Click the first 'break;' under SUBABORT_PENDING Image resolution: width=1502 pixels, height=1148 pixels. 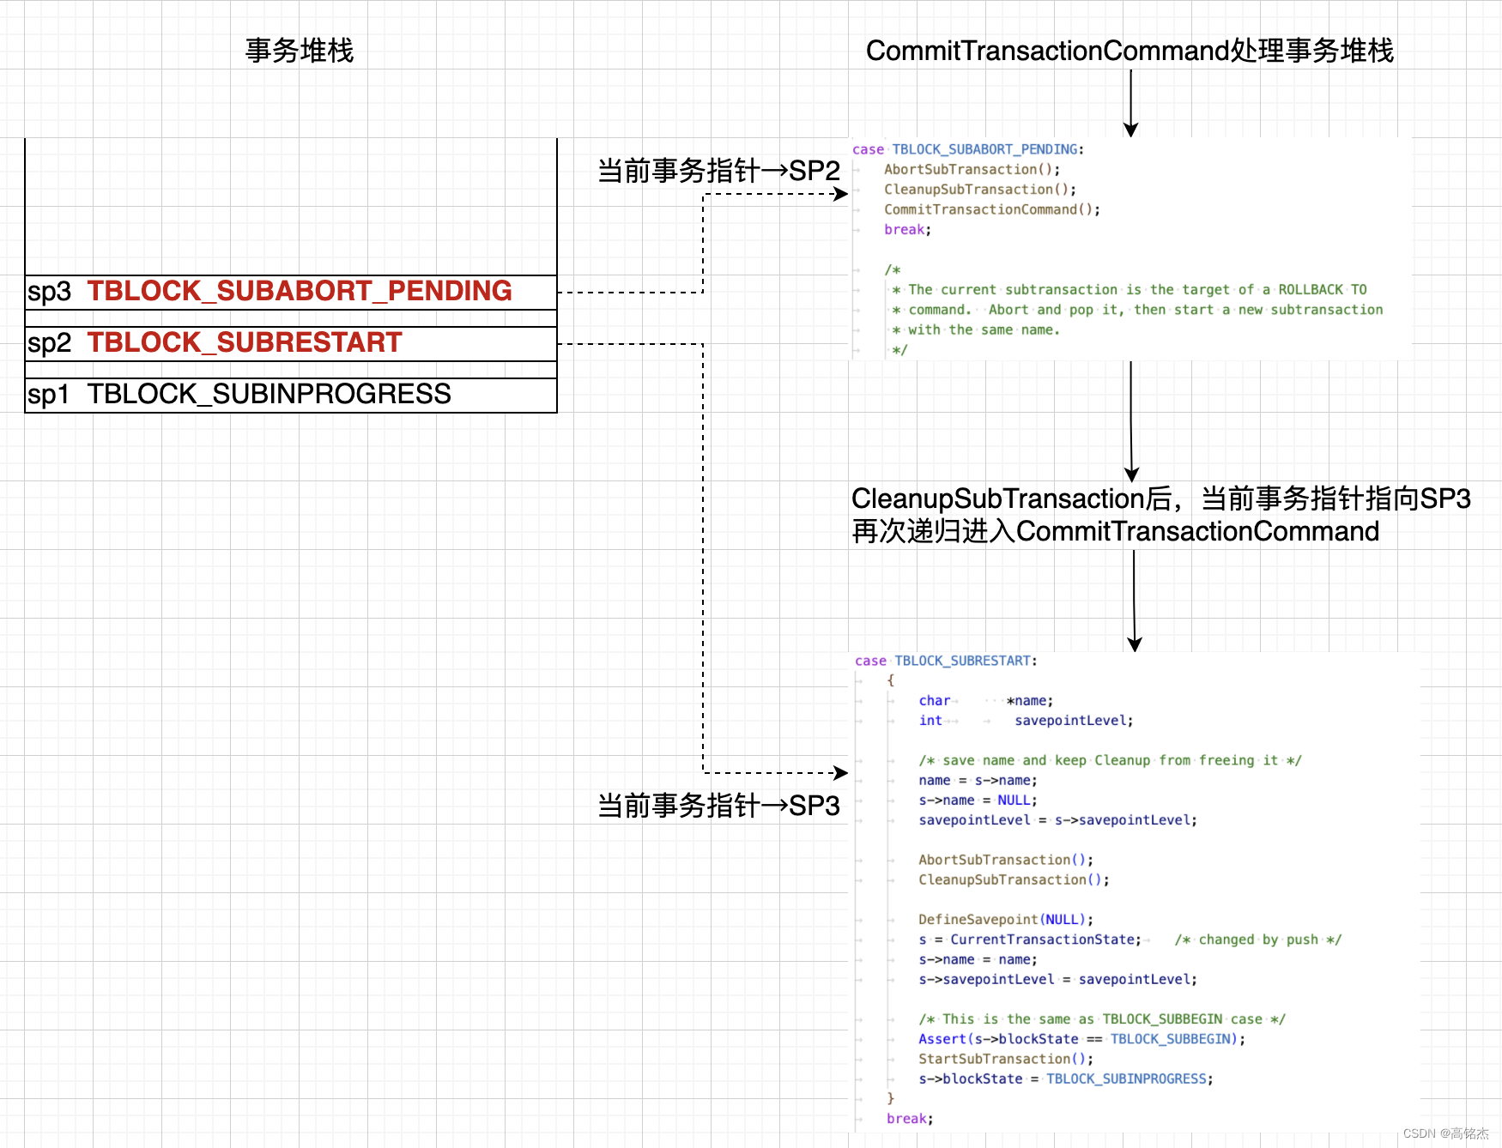pyautogui.click(x=908, y=230)
